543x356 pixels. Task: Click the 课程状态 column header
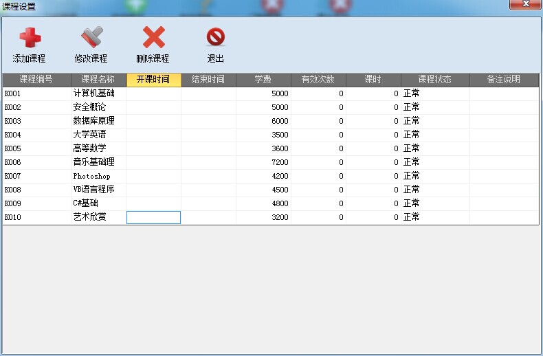coord(435,80)
